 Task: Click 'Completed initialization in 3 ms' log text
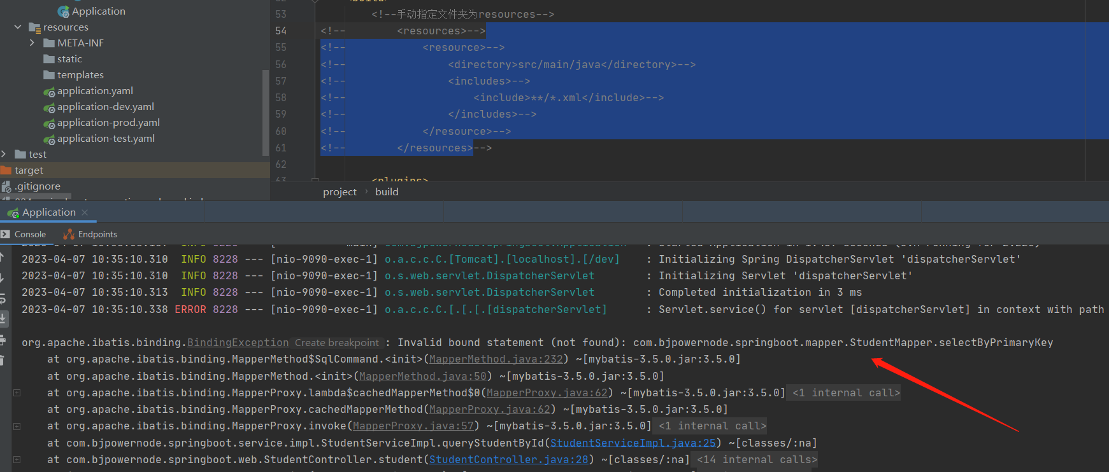pos(760,293)
